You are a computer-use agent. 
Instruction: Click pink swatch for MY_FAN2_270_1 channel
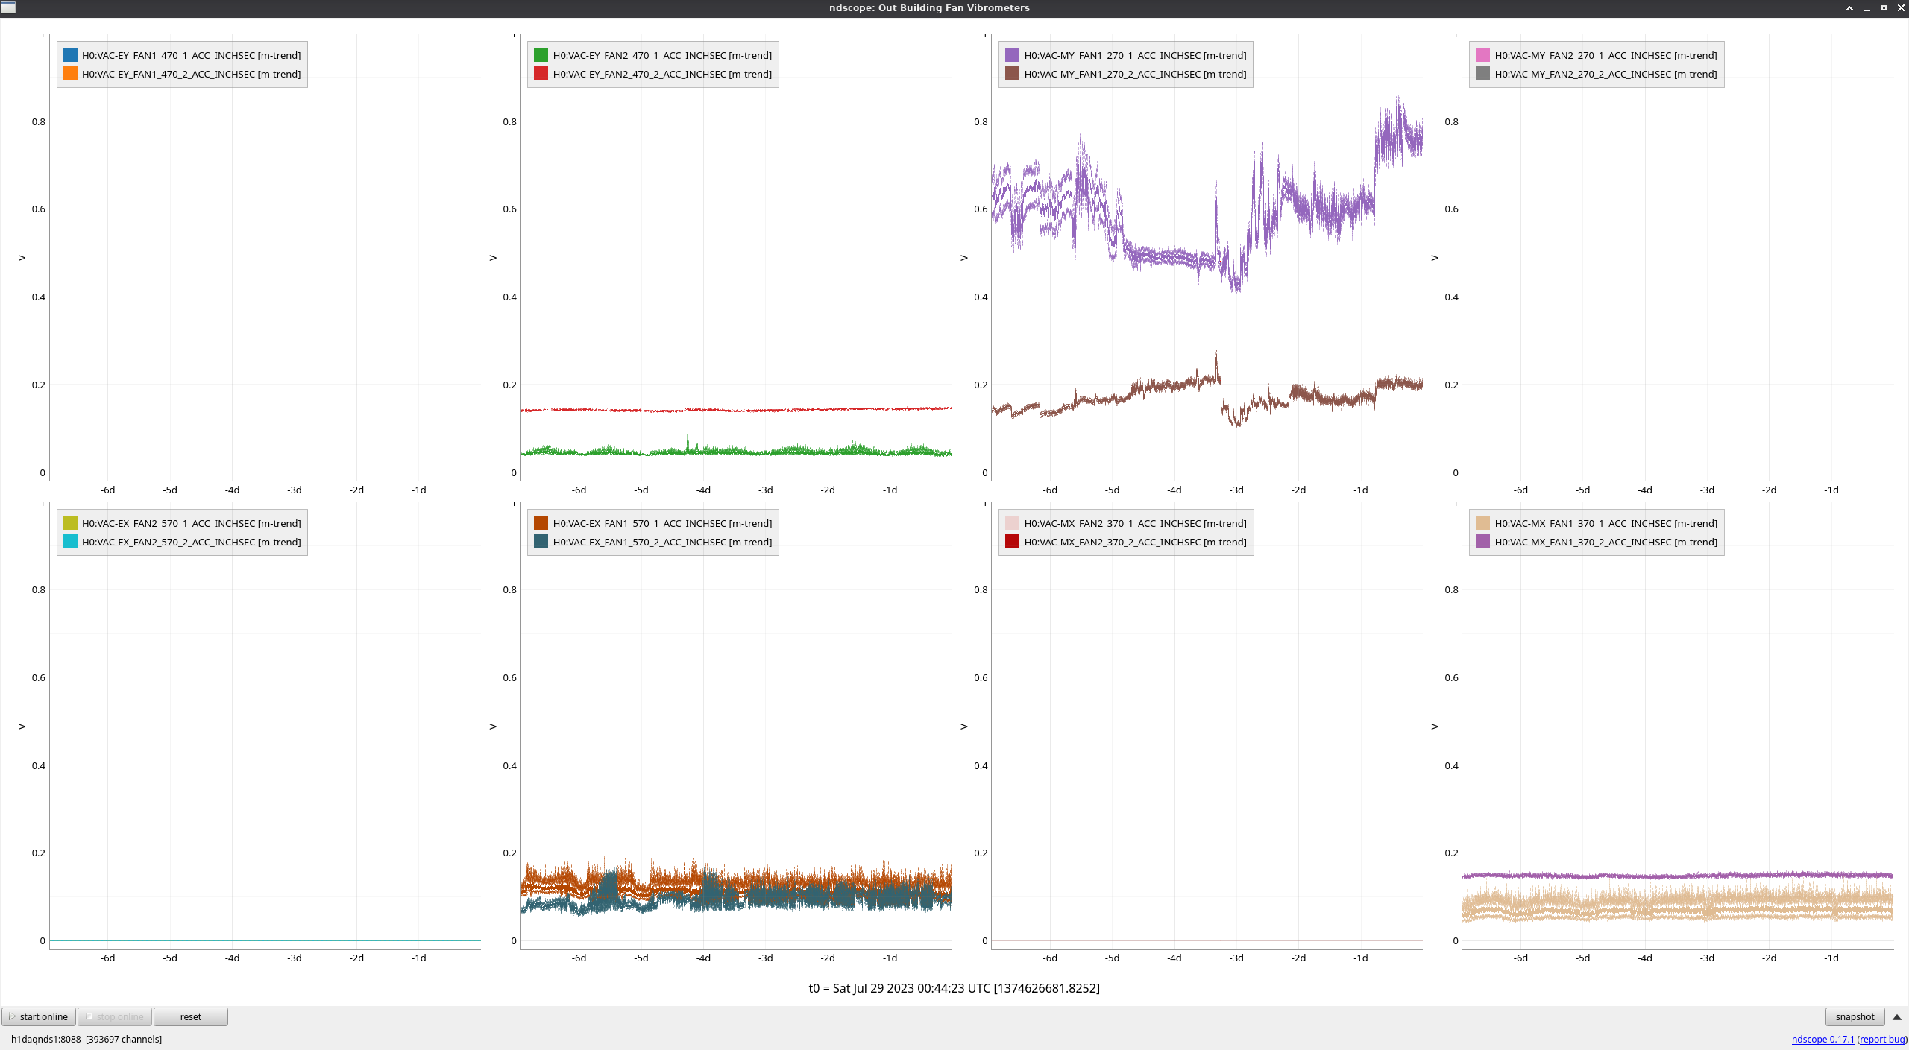click(x=1482, y=55)
